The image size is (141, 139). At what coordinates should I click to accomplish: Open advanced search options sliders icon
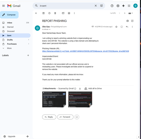click(x=102, y=6)
